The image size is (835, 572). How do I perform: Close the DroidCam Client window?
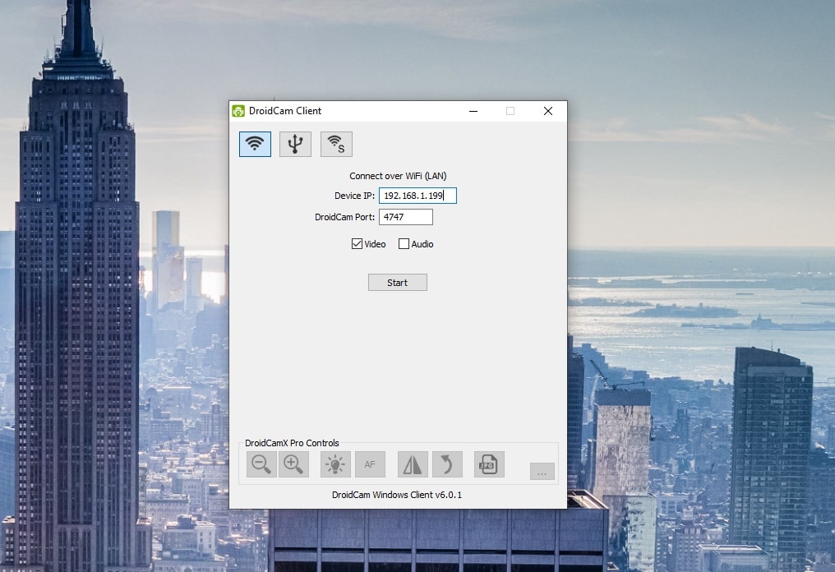548,111
